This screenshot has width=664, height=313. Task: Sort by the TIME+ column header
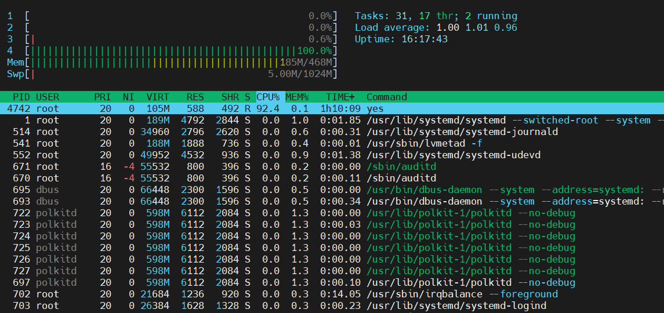click(x=340, y=97)
